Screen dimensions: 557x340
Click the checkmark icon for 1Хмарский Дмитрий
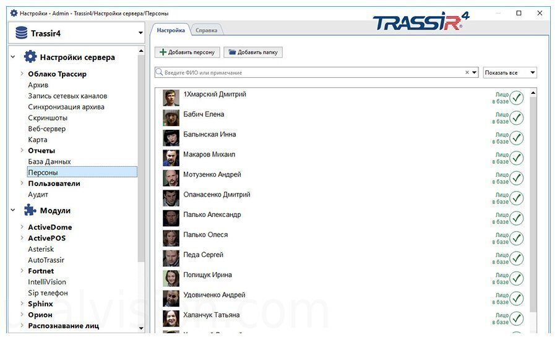(516, 98)
